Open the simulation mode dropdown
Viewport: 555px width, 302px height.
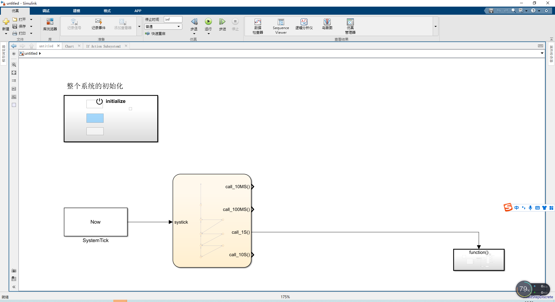pyautogui.click(x=163, y=27)
